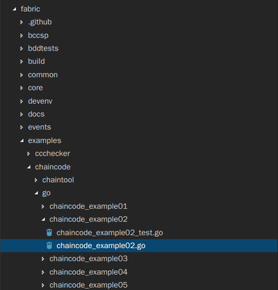Select the bddtests folder
Viewport: 278px width, 290px height.
point(43,49)
